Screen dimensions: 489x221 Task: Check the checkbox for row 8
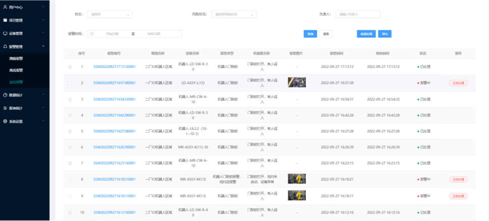click(x=70, y=180)
